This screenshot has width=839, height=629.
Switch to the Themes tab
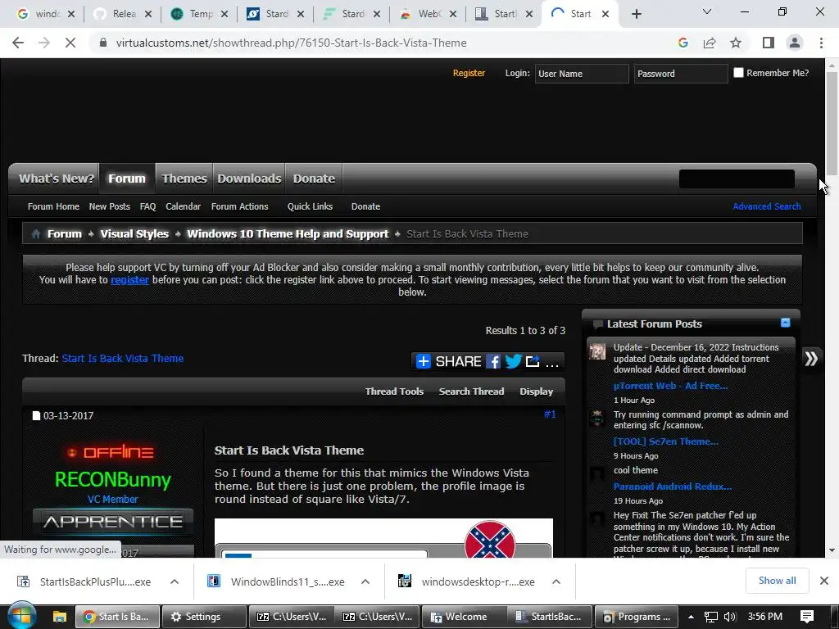[184, 179]
